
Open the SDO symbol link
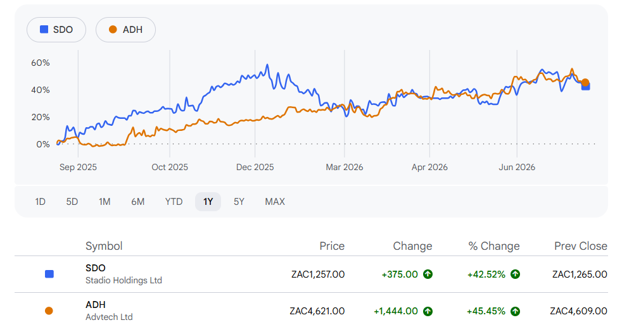click(x=96, y=268)
